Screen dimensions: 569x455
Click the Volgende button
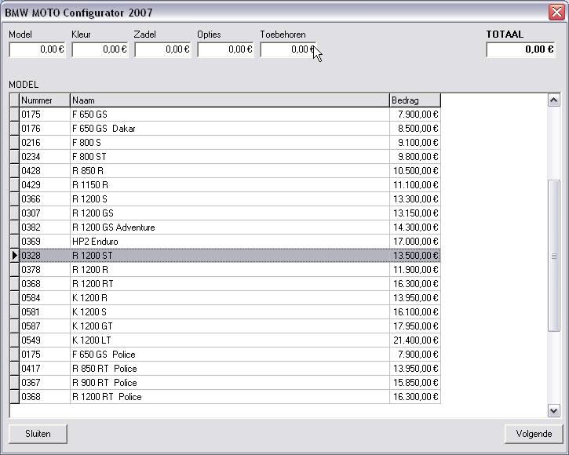[x=534, y=434]
